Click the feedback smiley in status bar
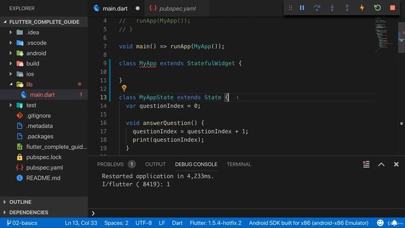This screenshot has height=228, width=405. pos(380,223)
